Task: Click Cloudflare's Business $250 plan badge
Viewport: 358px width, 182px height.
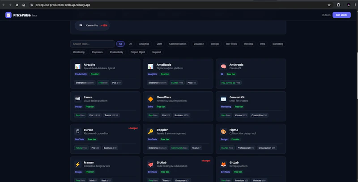Action: (x=182, y=115)
